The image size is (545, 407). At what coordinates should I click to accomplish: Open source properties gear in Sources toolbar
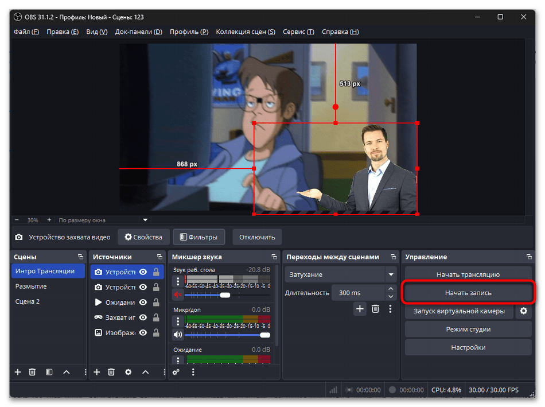click(129, 372)
